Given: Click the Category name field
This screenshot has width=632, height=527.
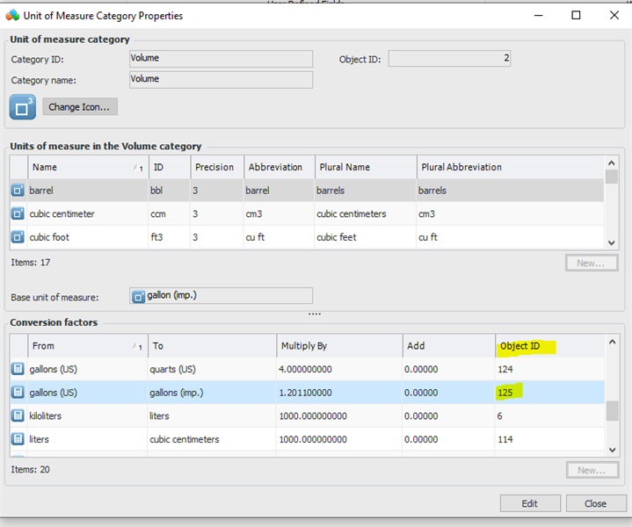Looking at the screenshot, I should coord(221,80).
